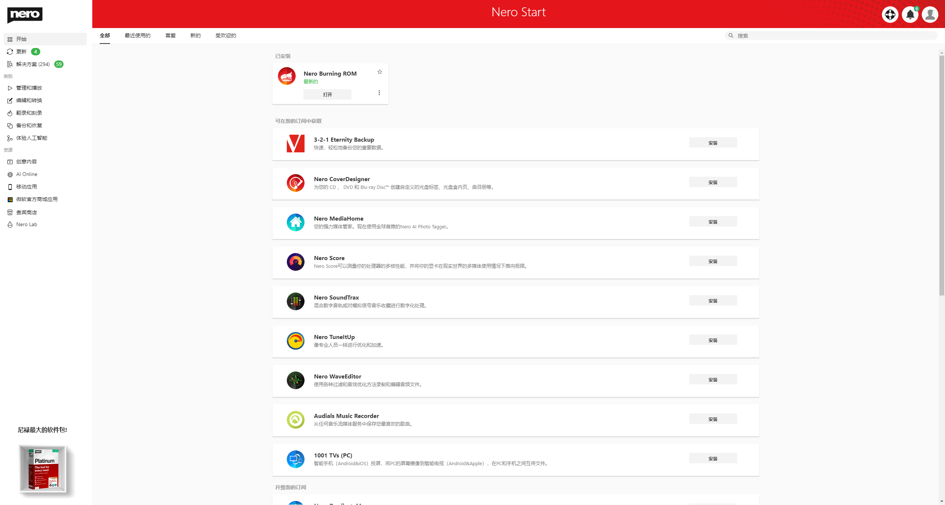Open 解决方案 (294) in the sidebar
This screenshot has width=945, height=505.
tap(45, 64)
